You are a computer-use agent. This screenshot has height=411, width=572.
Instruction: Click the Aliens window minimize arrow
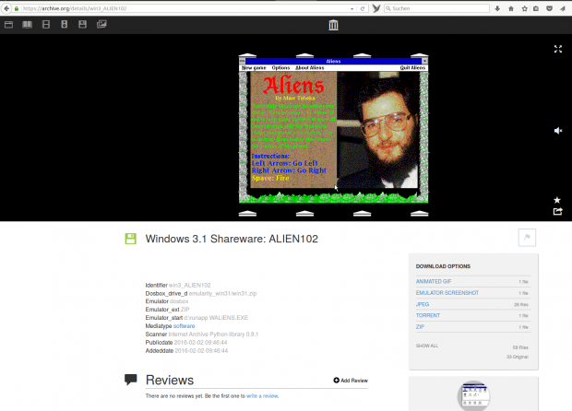pyautogui.click(x=424, y=61)
